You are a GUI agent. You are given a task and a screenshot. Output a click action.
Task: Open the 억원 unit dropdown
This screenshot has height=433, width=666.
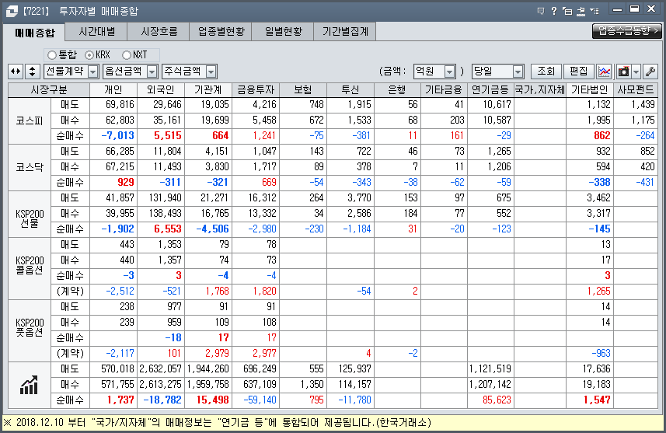point(434,72)
